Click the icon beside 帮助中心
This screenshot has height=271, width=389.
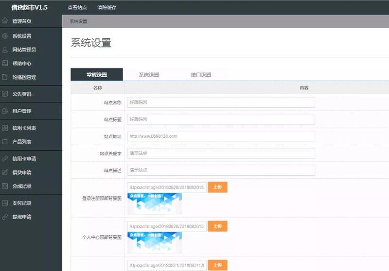pyautogui.click(x=5, y=63)
